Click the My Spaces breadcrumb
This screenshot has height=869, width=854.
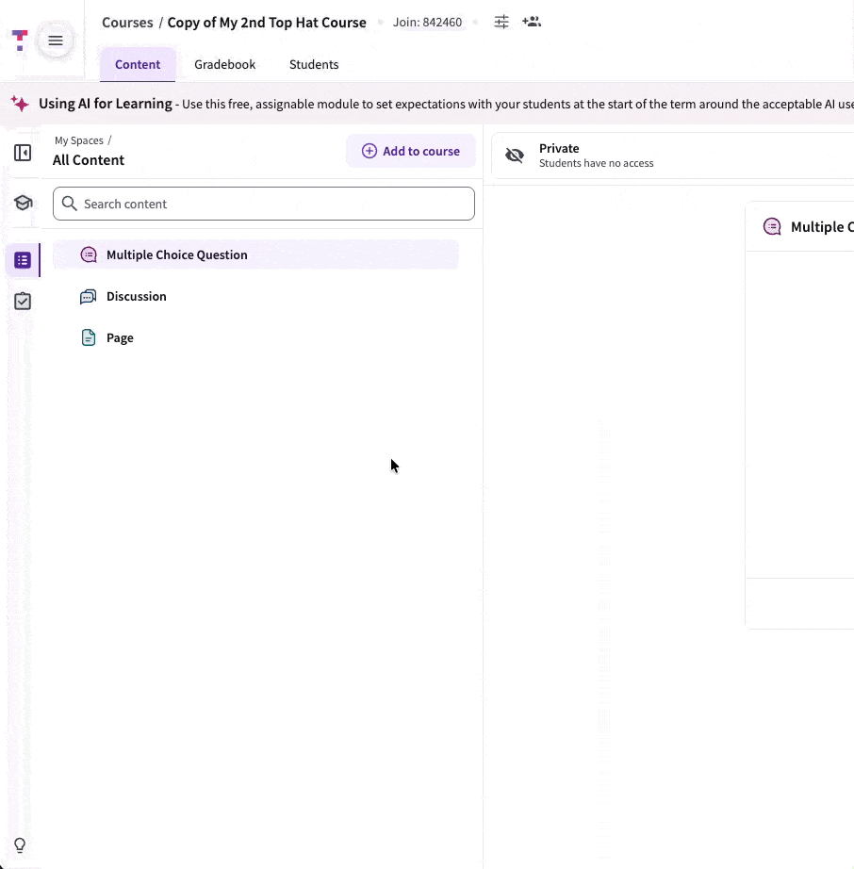click(79, 139)
